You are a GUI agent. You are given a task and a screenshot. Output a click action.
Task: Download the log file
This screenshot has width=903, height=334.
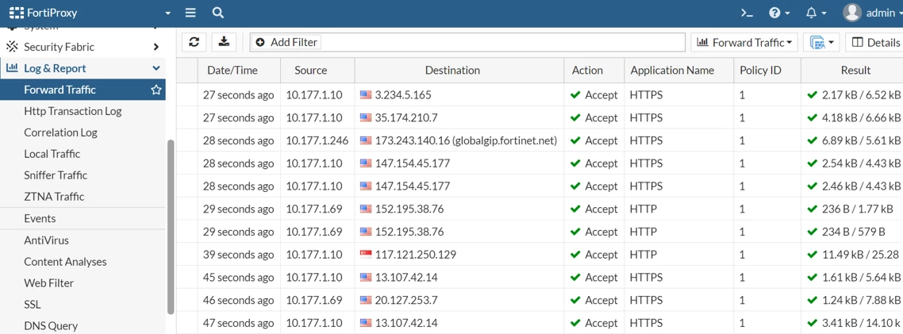(225, 42)
